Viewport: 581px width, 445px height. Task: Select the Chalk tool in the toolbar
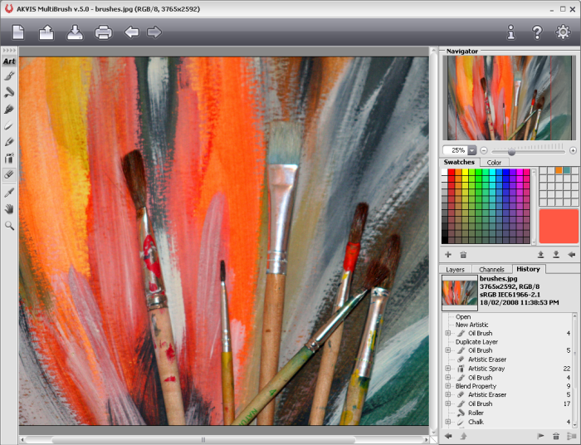pos(9,125)
